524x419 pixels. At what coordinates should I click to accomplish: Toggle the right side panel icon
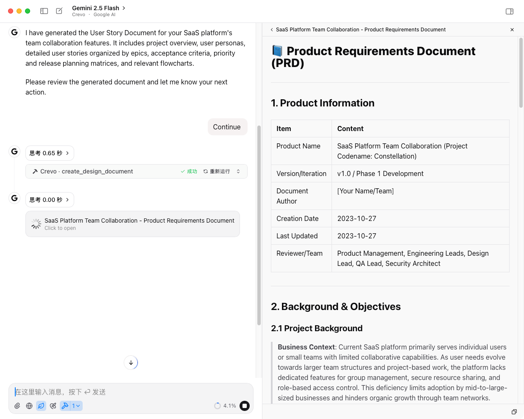coord(510,11)
